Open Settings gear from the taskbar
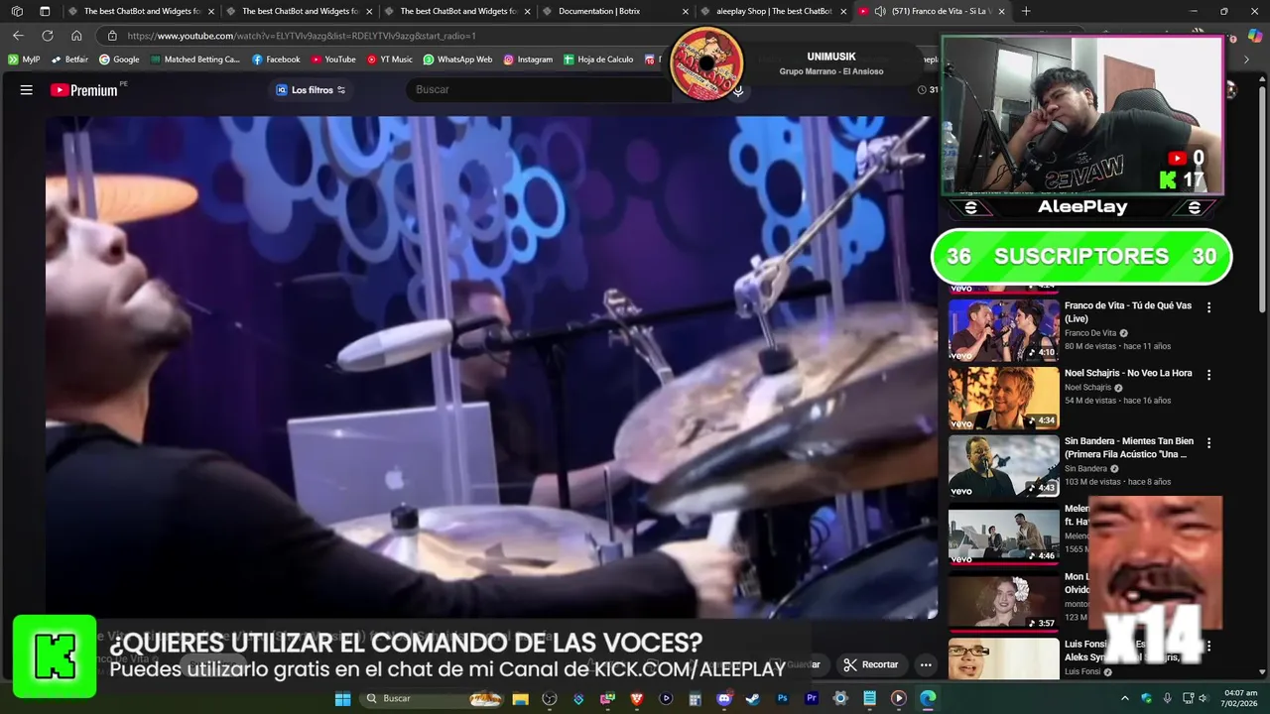The image size is (1270, 714). click(840, 698)
